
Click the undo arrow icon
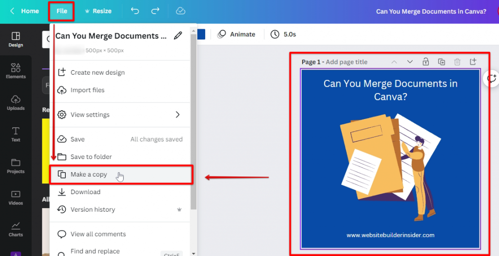tap(135, 11)
